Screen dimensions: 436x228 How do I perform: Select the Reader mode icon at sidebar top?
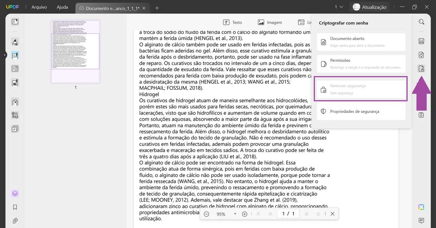[x=15, y=22]
